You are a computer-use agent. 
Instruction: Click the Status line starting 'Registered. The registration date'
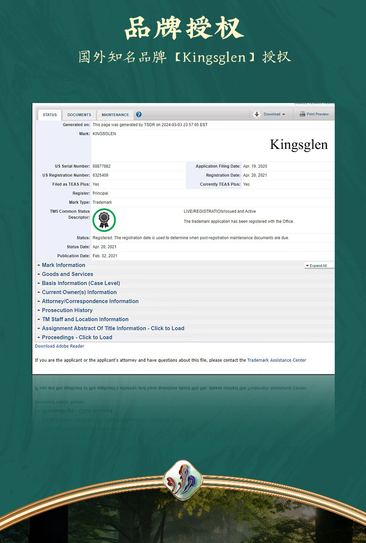click(191, 238)
